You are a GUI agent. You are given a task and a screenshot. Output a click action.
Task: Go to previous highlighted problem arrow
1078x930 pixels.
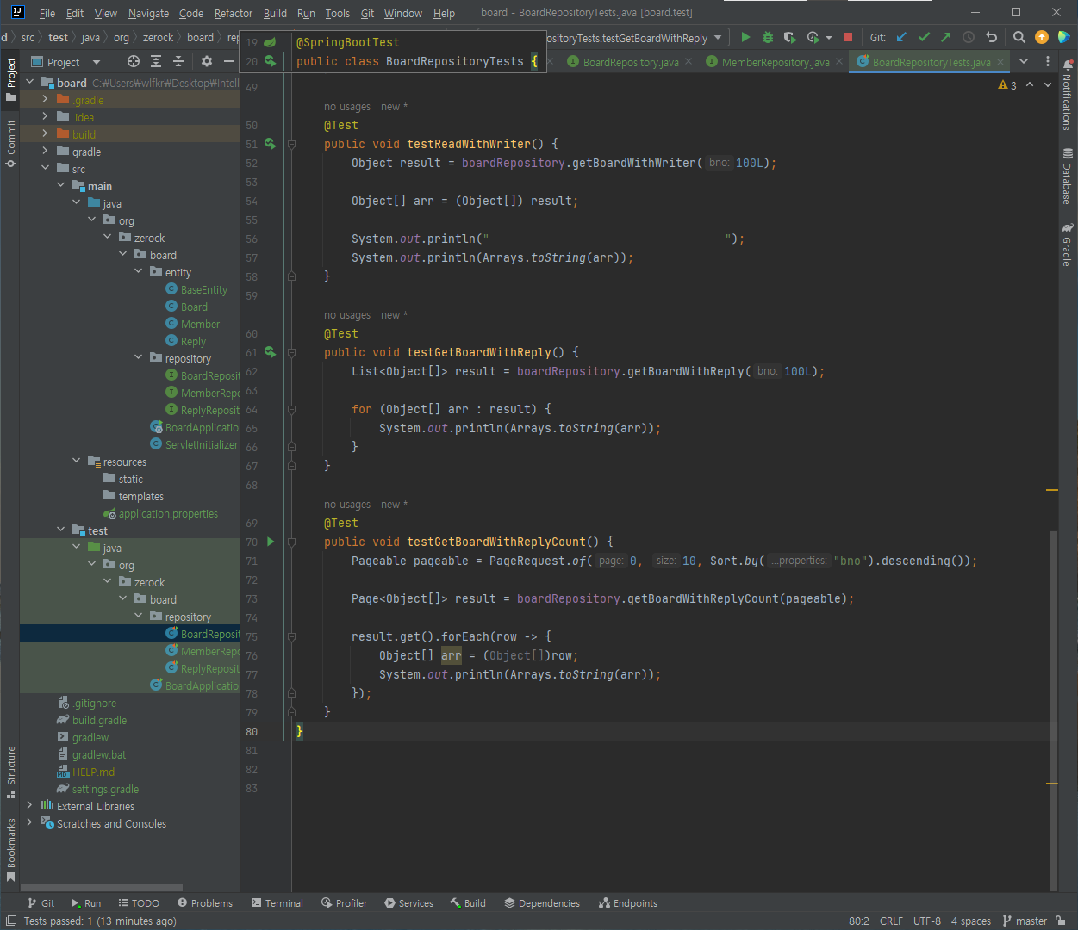point(1030,84)
